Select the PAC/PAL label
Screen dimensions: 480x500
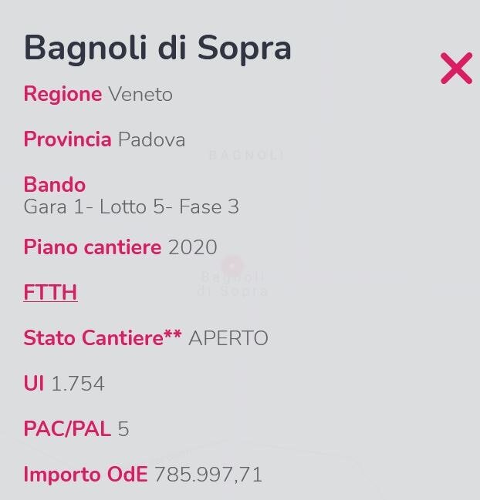point(67,428)
